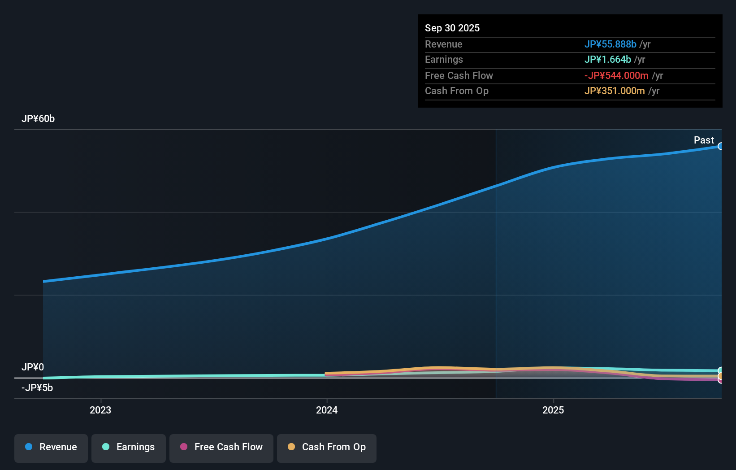Expand the Cash From Op legend entry

326,447
